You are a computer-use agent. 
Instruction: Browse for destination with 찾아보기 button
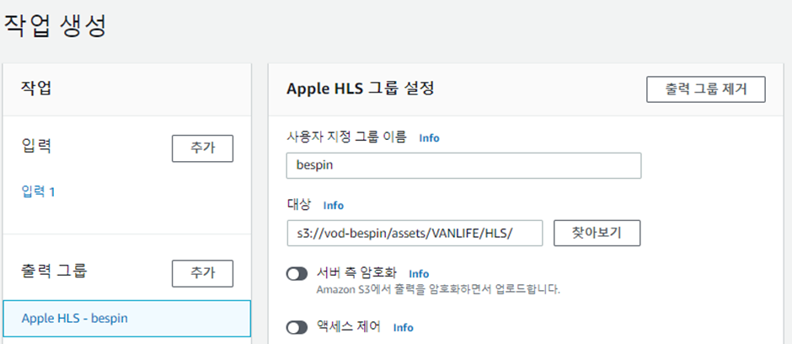(x=597, y=233)
